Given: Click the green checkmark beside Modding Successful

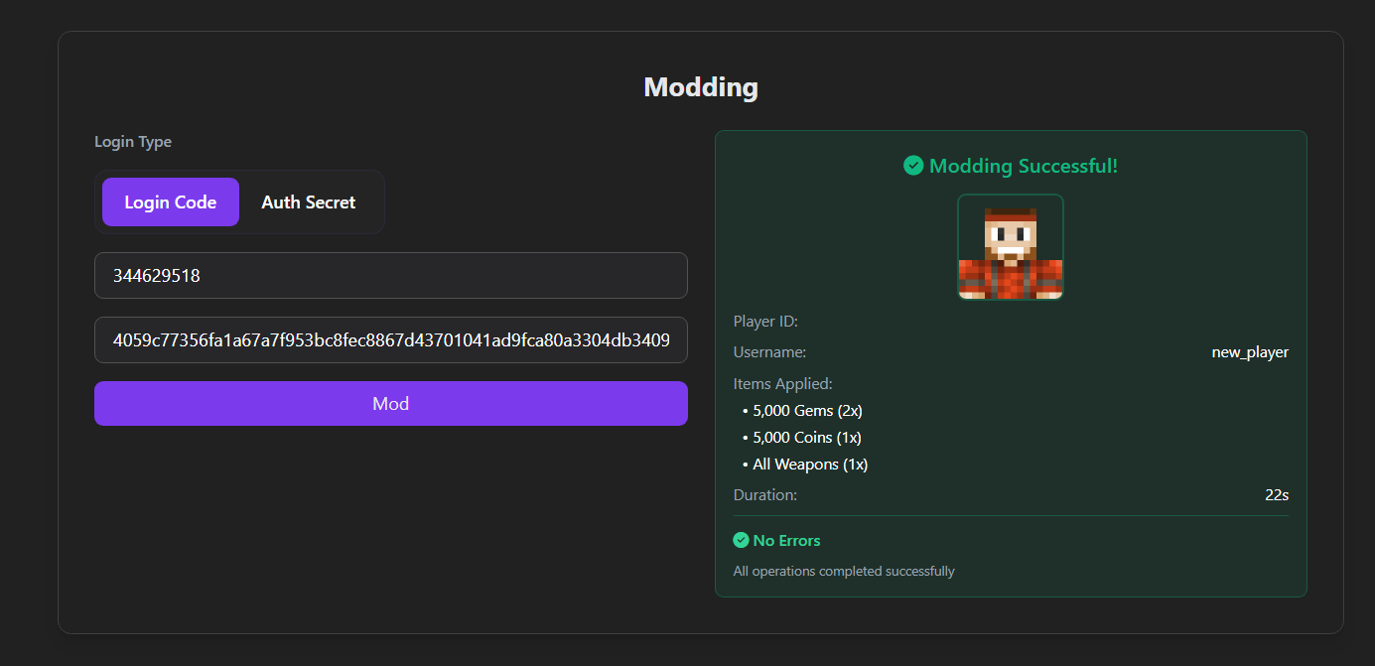Looking at the screenshot, I should pyautogui.click(x=913, y=166).
